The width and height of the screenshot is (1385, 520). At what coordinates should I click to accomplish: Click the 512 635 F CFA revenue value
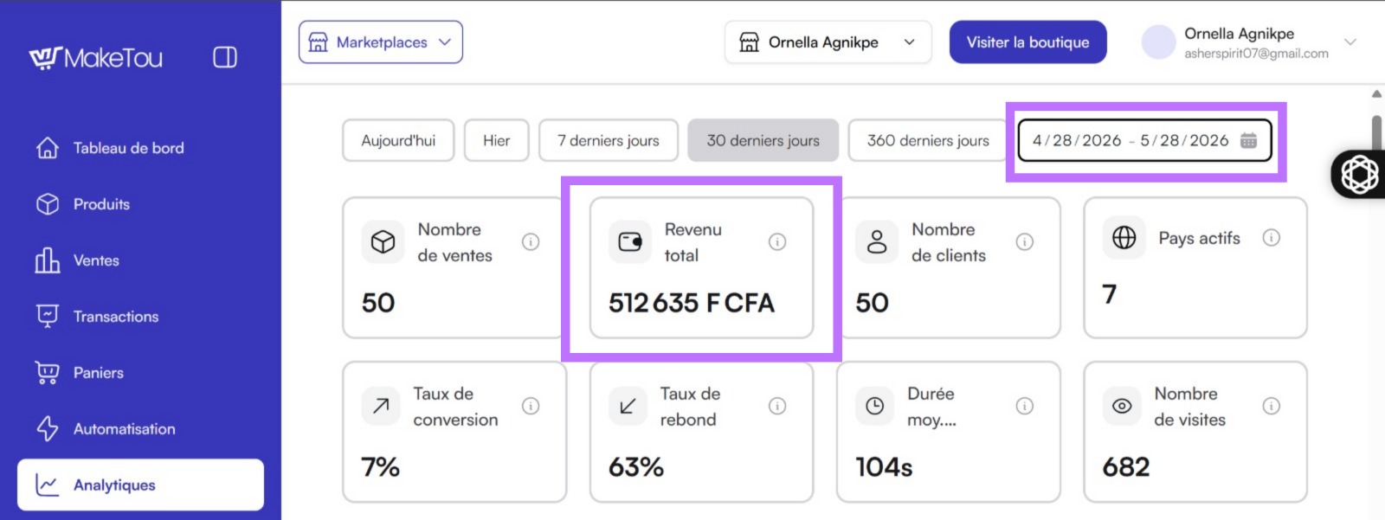[691, 303]
